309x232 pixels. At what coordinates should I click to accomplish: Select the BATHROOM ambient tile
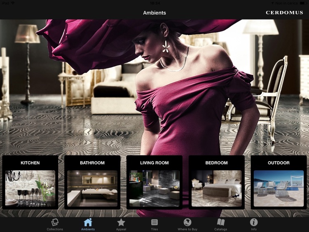[92, 182]
